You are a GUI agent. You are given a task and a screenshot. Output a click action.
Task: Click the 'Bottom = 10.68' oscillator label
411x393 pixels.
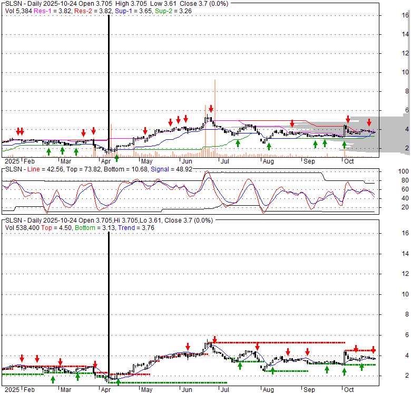coord(125,169)
